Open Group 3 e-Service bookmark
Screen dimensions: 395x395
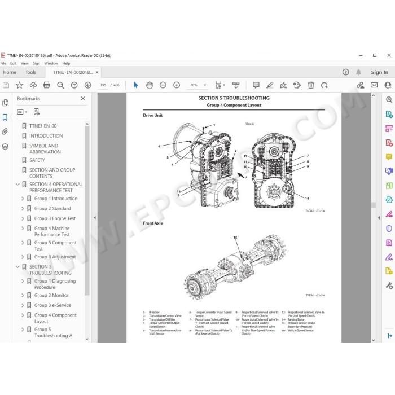pos(52,305)
